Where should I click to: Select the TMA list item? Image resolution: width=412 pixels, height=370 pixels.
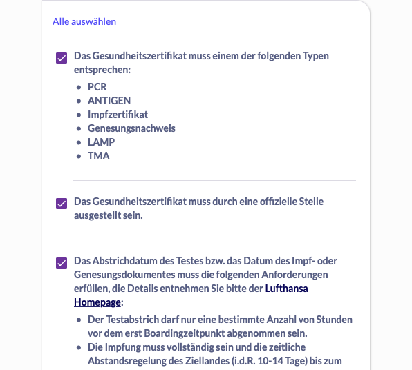pyautogui.click(x=99, y=156)
